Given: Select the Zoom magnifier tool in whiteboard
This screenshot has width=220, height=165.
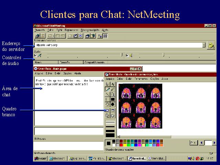Looking at the screenshot, I should pos(112,94).
